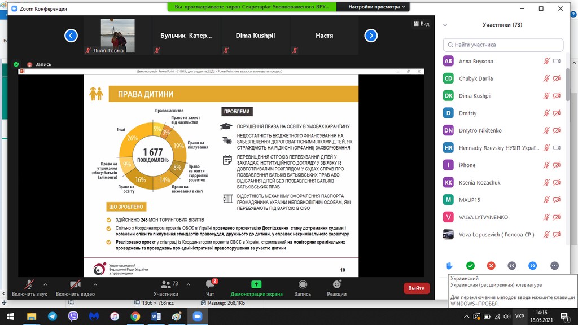578x325 pixels.
Task: Leave the meeting with Выйти button
Action: coord(416,288)
